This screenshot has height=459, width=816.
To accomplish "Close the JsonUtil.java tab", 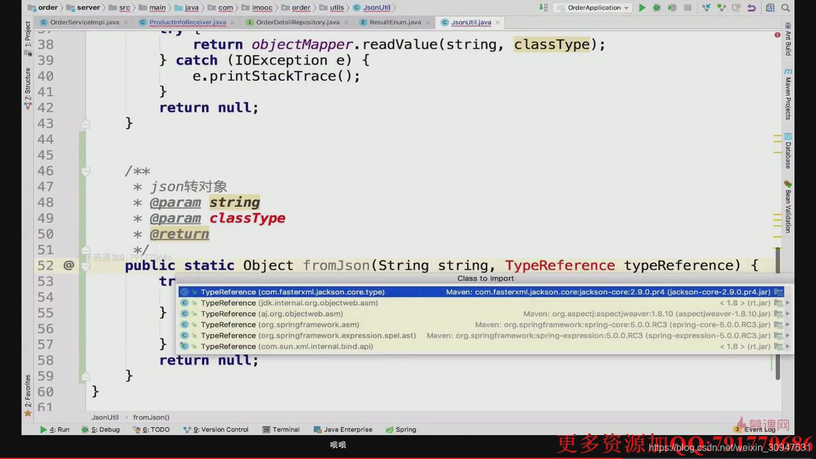I will coord(498,23).
